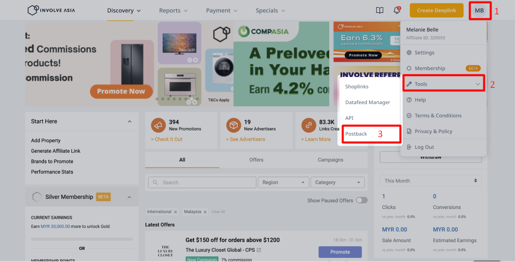515x262 pixels.
Task: Click the Privacy & Policy document icon
Action: tap(409, 131)
